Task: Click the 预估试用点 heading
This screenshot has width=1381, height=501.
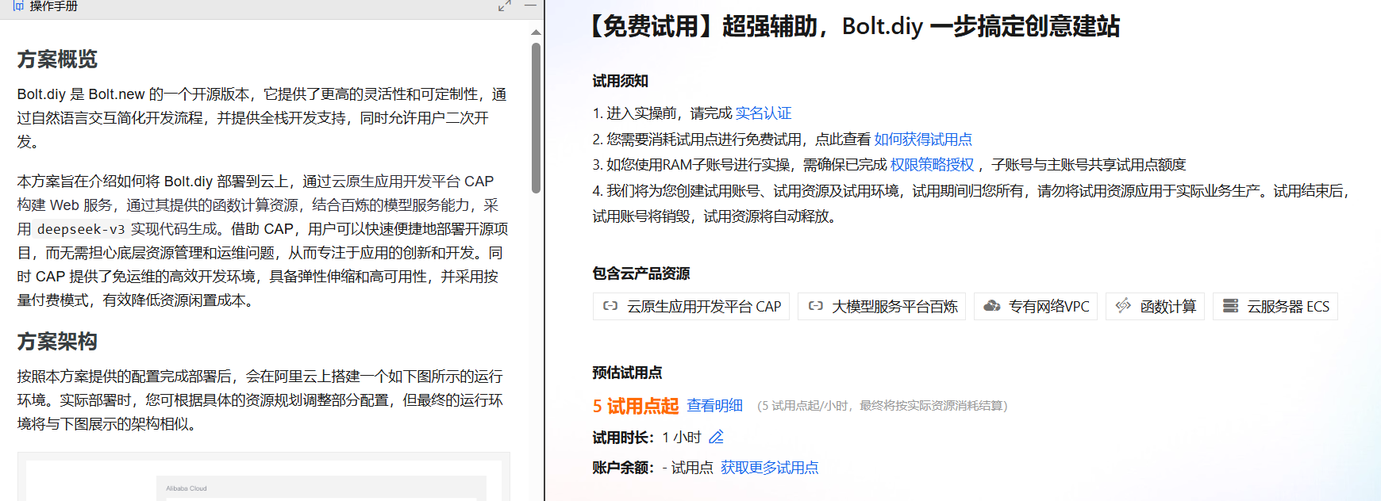Action: pos(627,373)
